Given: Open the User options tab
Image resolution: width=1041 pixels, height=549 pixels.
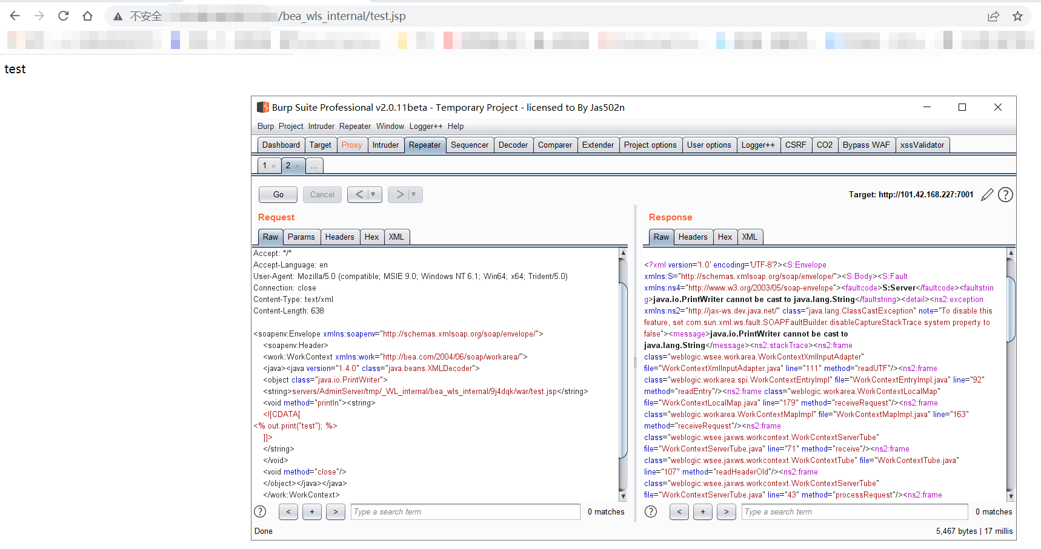Looking at the screenshot, I should pos(709,145).
